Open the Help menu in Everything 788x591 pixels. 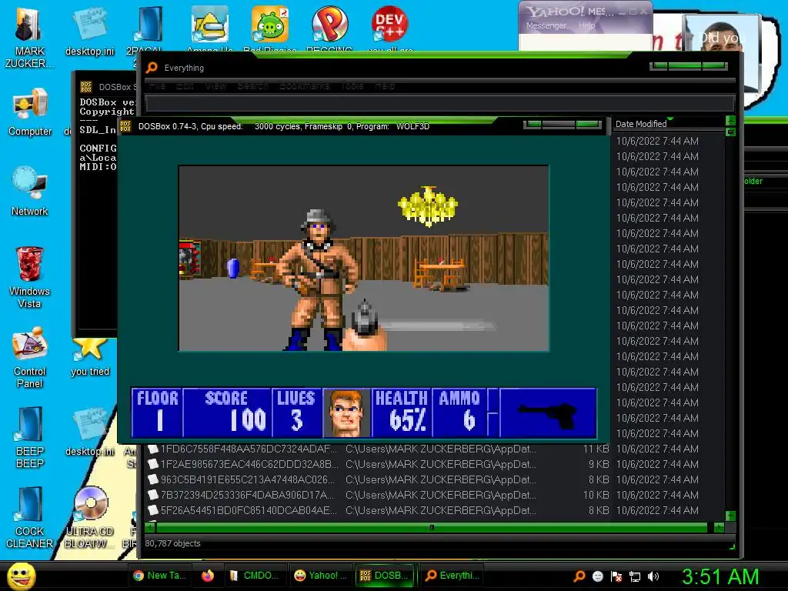pos(385,86)
